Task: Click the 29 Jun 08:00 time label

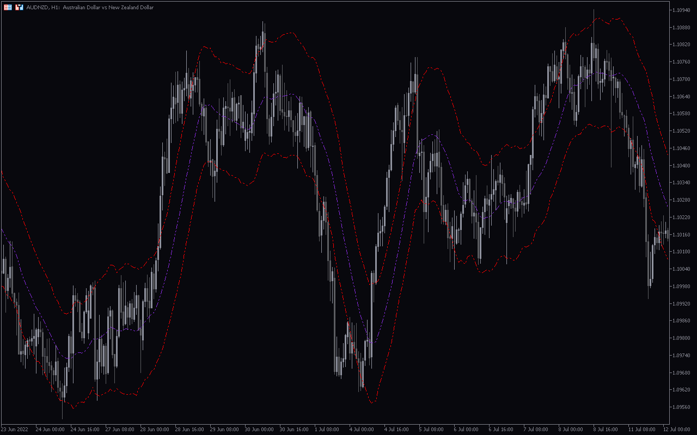Action: coord(224,430)
